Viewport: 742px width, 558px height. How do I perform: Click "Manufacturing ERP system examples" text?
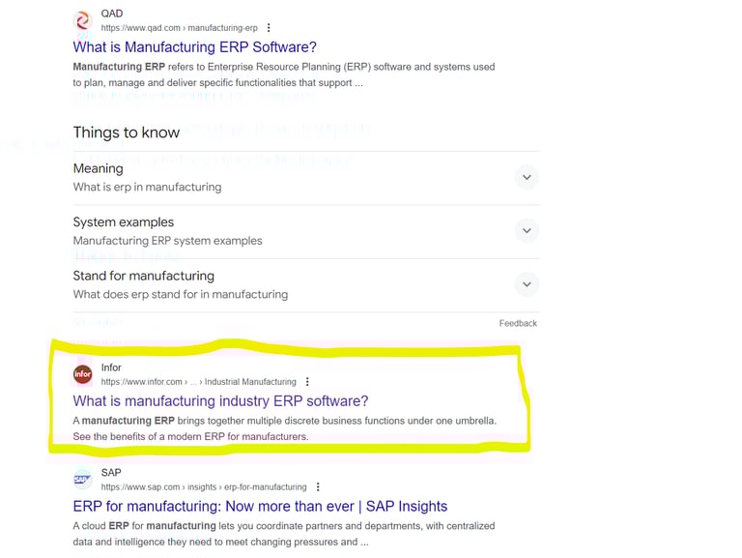167,241
